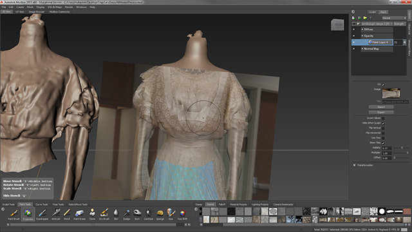
Task: Enable Use Tiles checkbox
Action: coord(383,138)
